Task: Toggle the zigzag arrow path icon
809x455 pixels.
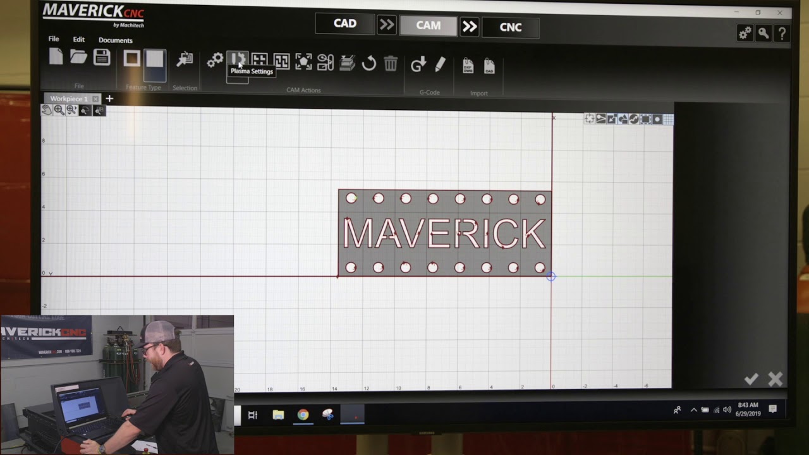Action: [634, 119]
